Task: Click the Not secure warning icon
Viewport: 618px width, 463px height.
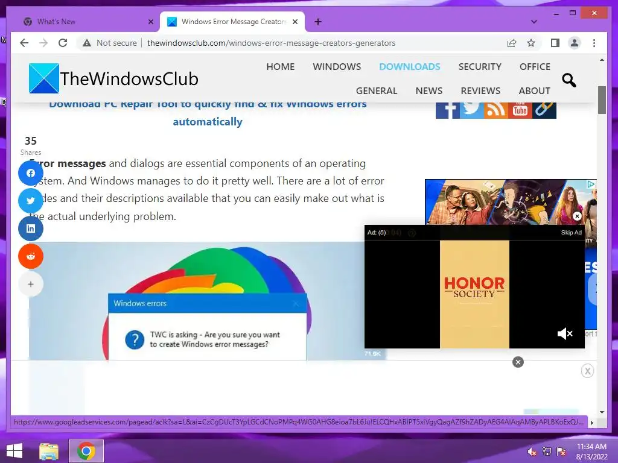Action: click(87, 43)
